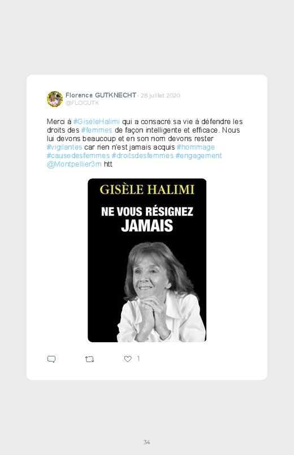Open the #vigilantes hashtag

(64, 147)
